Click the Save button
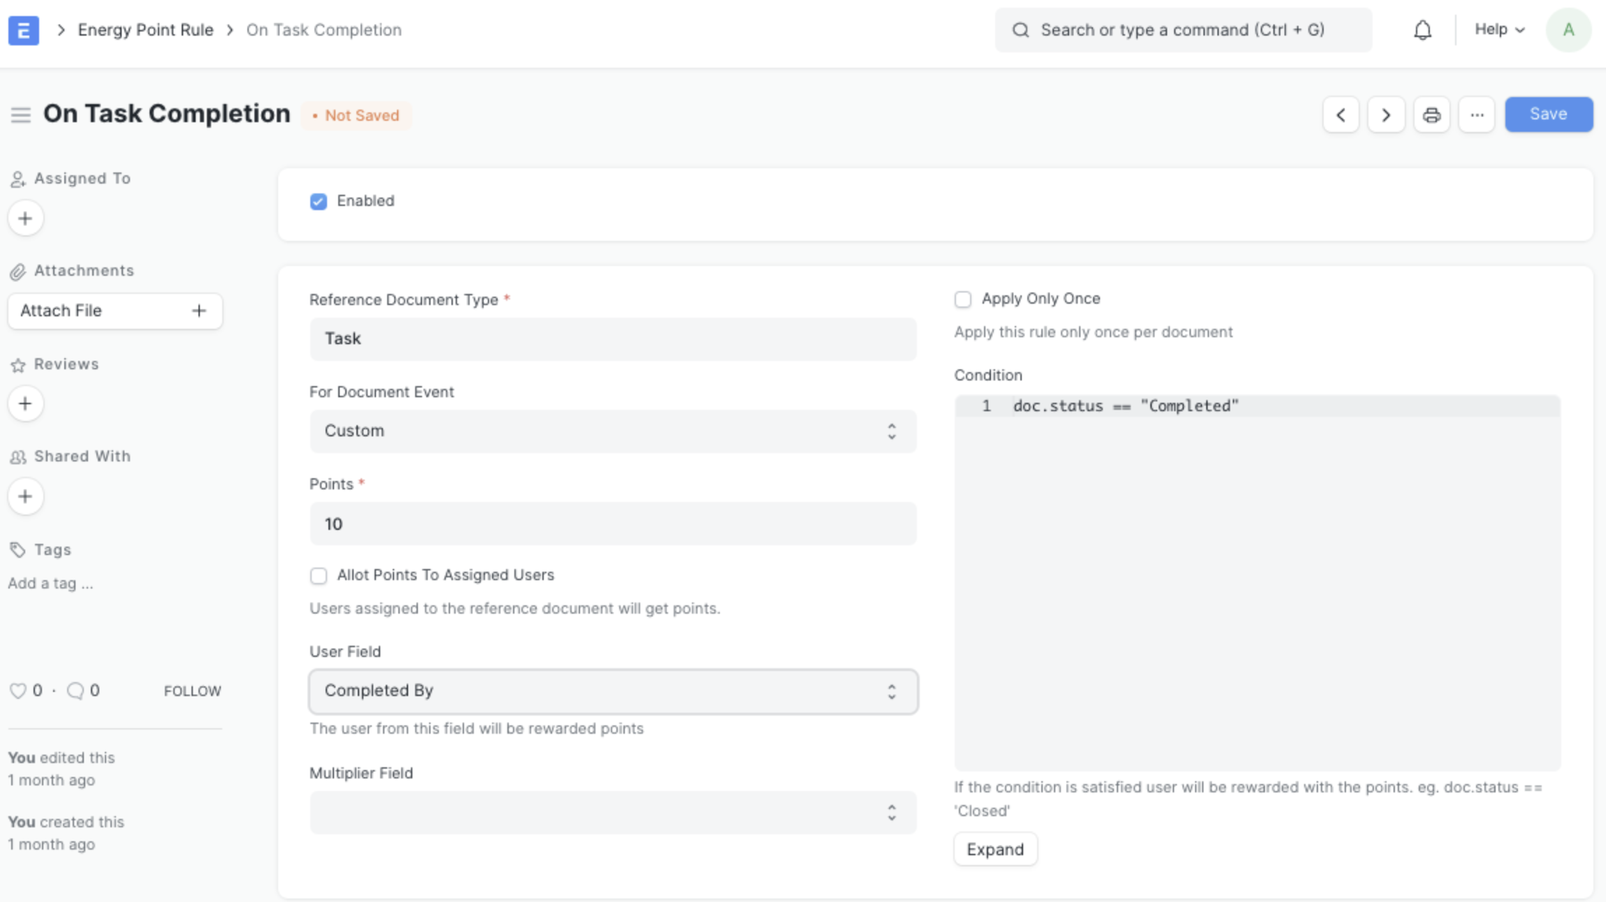This screenshot has height=902, width=1606. click(1549, 114)
